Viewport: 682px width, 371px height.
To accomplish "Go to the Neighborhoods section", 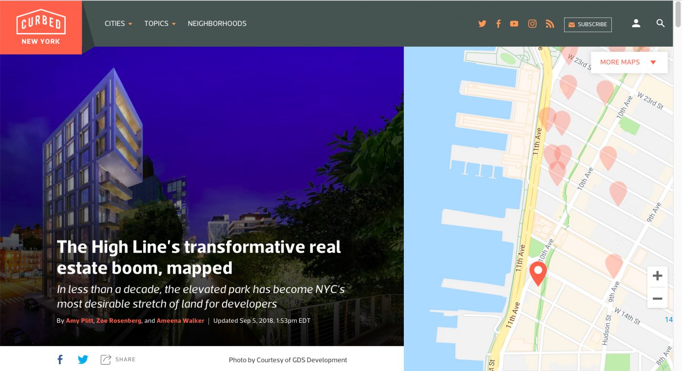I will 217,23.
